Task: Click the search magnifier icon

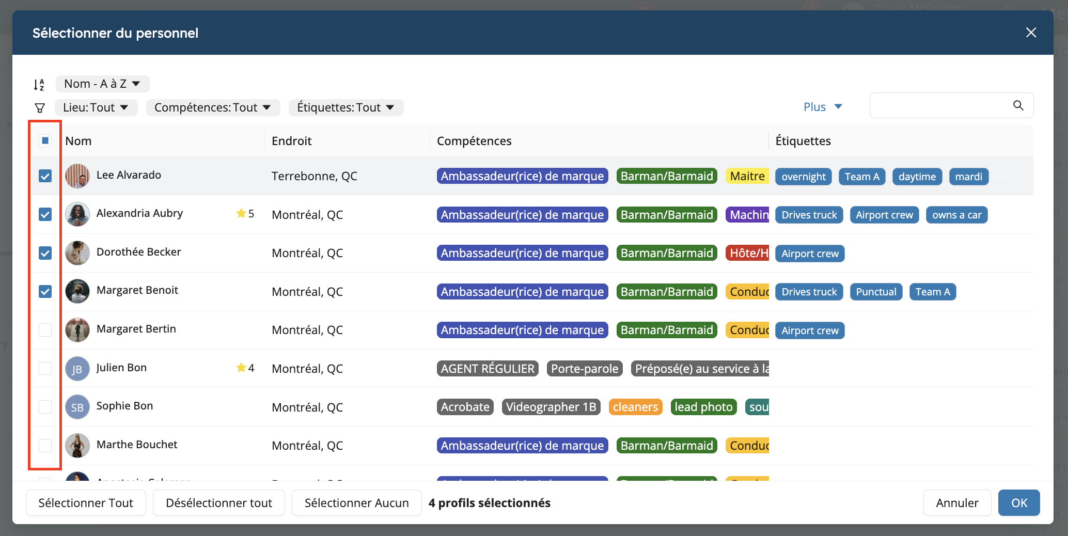Action: pos(1018,105)
